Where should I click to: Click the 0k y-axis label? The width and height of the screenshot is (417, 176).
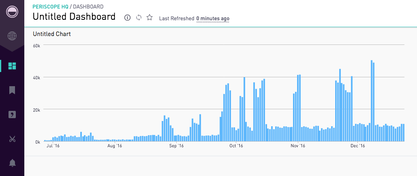[38, 142]
